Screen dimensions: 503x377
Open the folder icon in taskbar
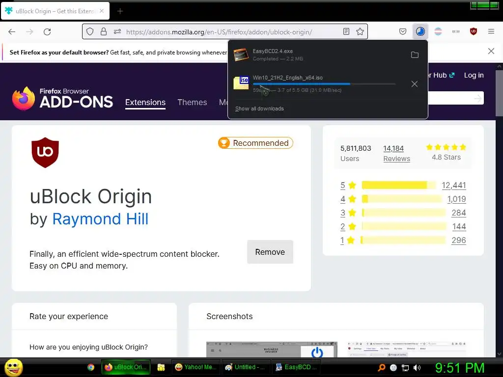tap(161, 367)
